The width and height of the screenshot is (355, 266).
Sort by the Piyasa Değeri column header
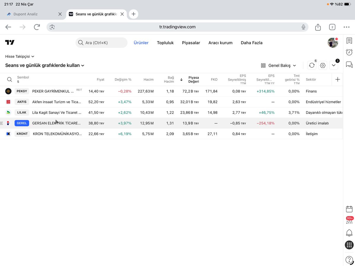[x=194, y=79]
